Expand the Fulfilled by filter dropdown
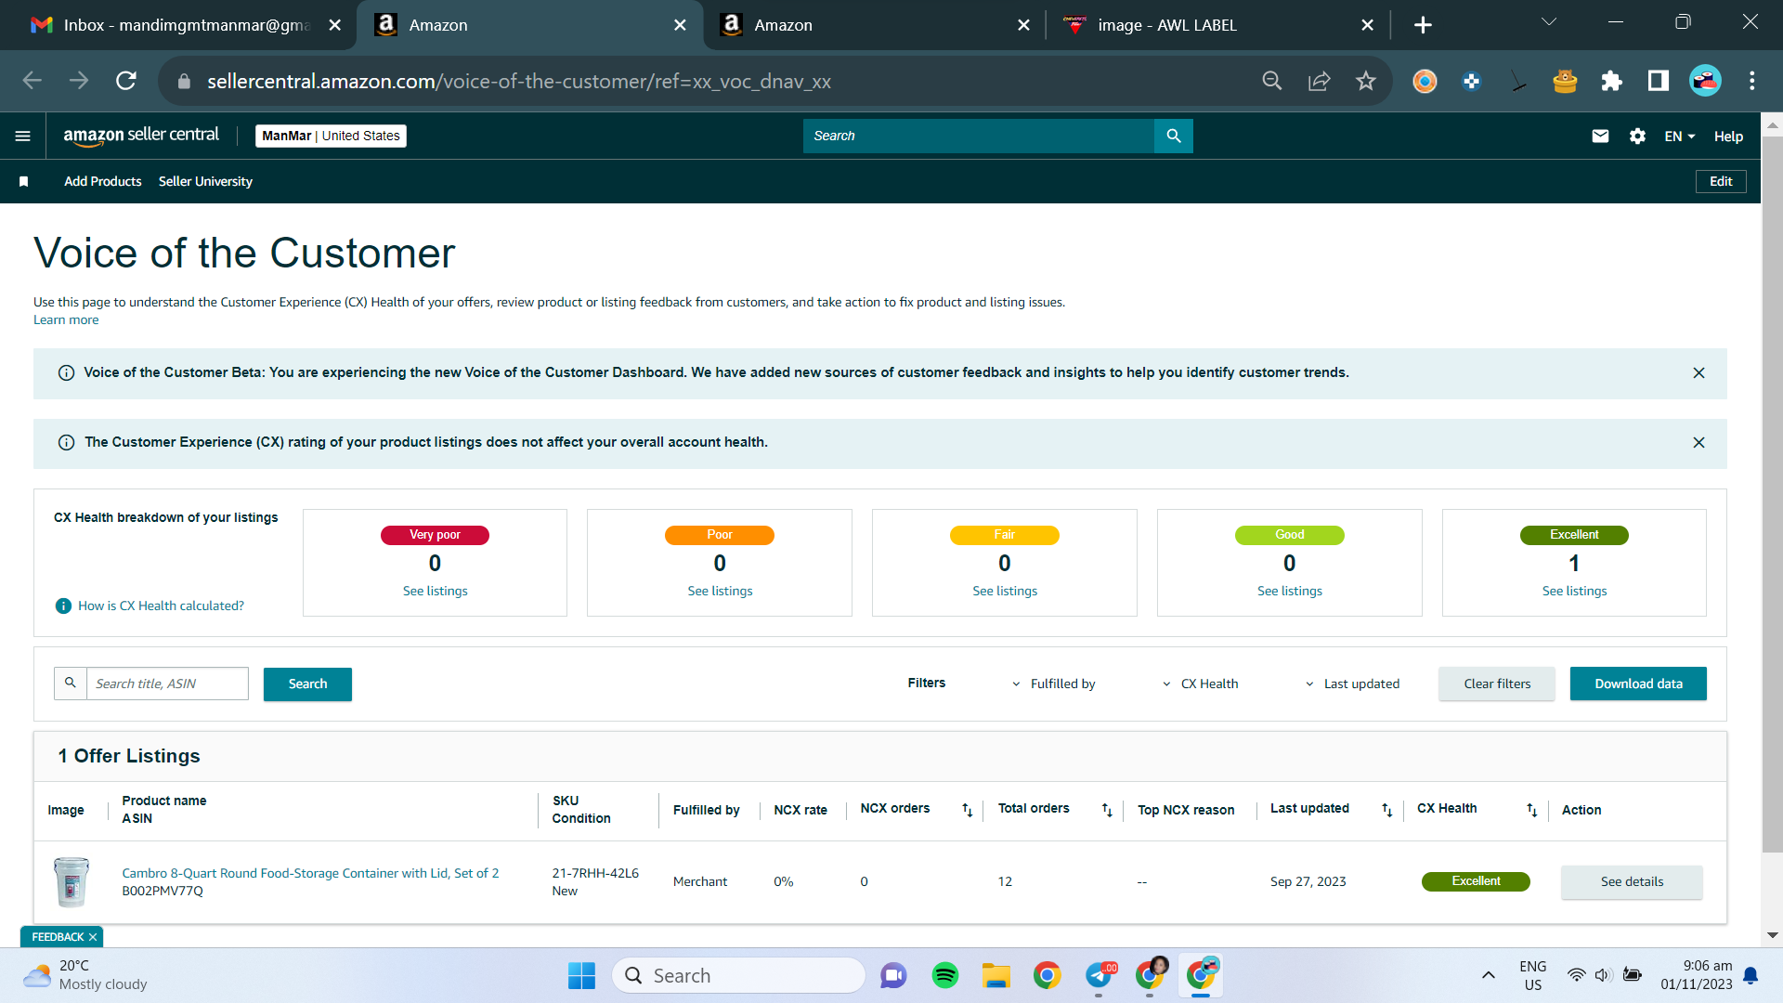The image size is (1783, 1003). click(1053, 684)
